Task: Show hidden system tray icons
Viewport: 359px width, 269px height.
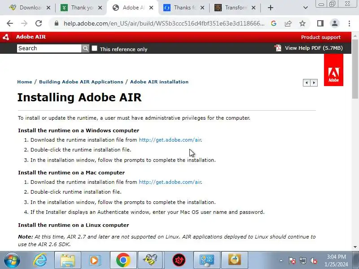Action: coord(281,260)
